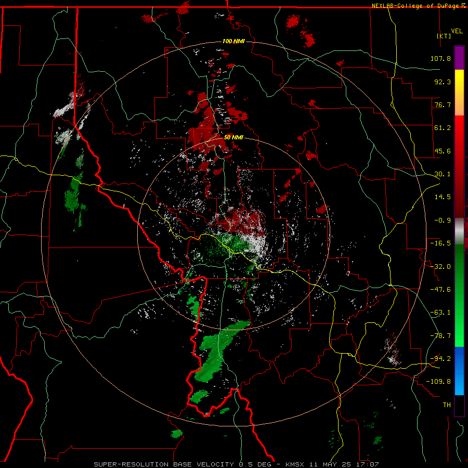The image size is (468, 468).
Task: Click the 100 NMI range ring label
Action: click(x=233, y=41)
